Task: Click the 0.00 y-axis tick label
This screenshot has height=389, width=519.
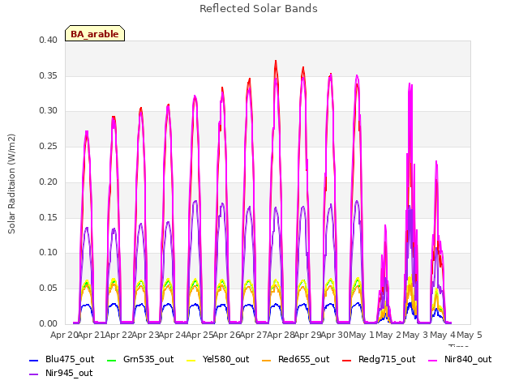Action: [48, 324]
